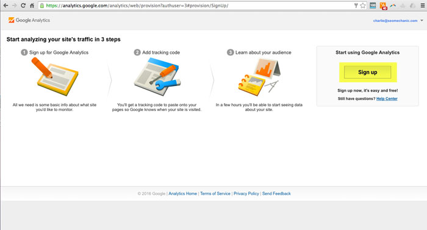Click the saved password key icon
The width and height of the screenshot is (427, 230).
(356, 5)
